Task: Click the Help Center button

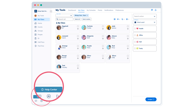Action: click(49, 90)
